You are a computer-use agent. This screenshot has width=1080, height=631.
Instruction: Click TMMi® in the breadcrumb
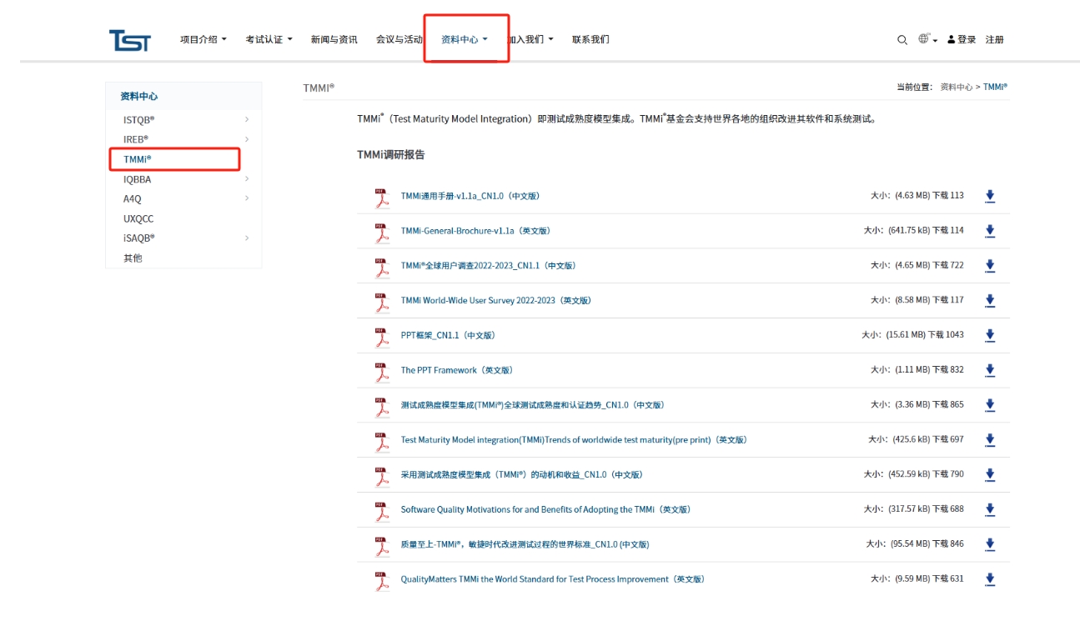(995, 87)
